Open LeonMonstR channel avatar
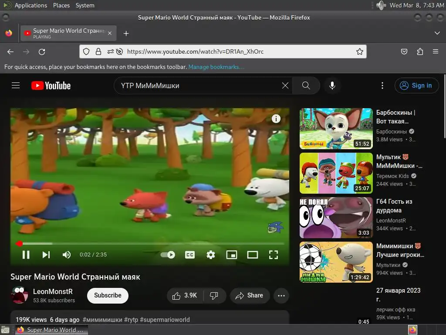Viewport: 446px width, 335px height. 19,295
